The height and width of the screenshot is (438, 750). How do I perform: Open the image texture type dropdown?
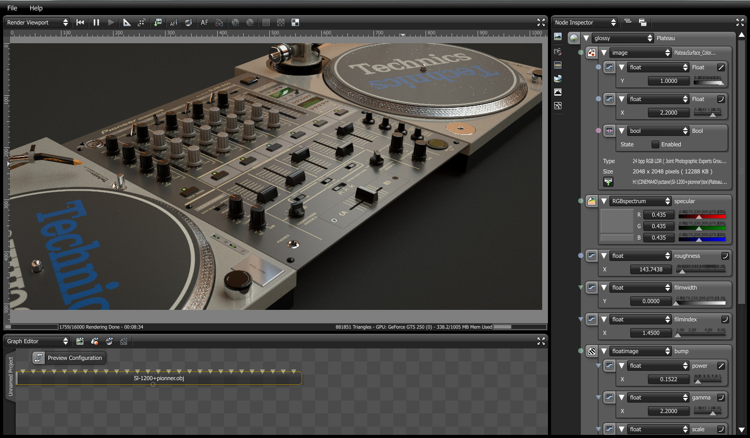[641, 53]
